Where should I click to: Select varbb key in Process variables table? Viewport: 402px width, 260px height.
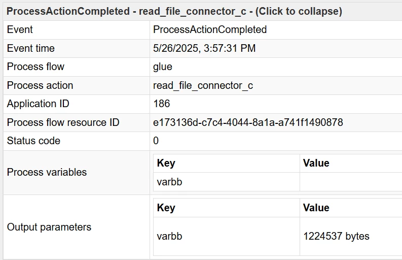[x=169, y=182]
